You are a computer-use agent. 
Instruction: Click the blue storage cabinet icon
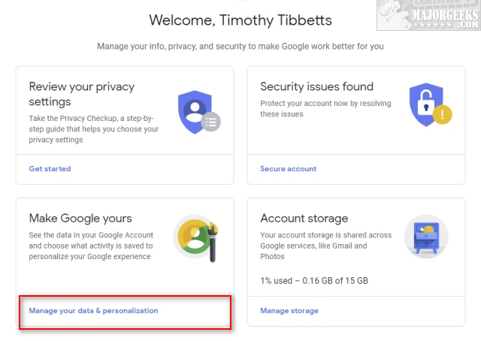(x=426, y=237)
